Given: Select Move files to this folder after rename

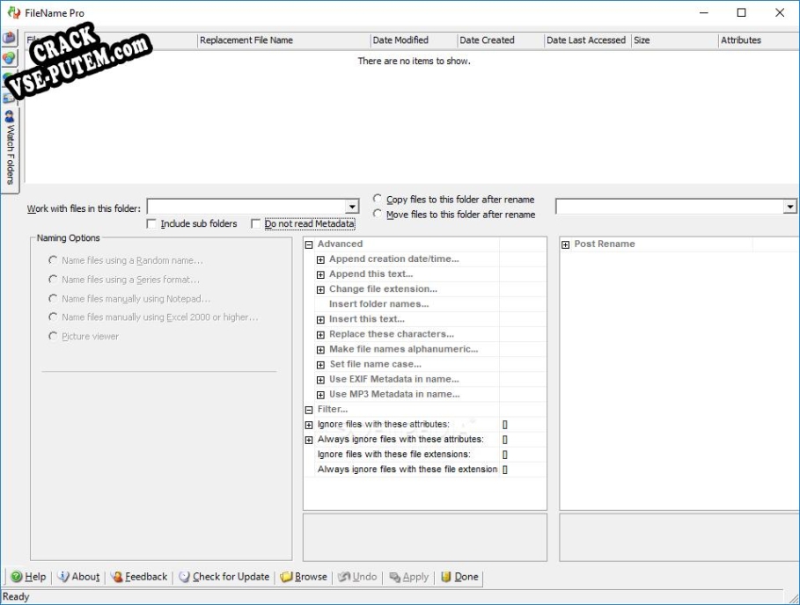Looking at the screenshot, I should [x=377, y=214].
